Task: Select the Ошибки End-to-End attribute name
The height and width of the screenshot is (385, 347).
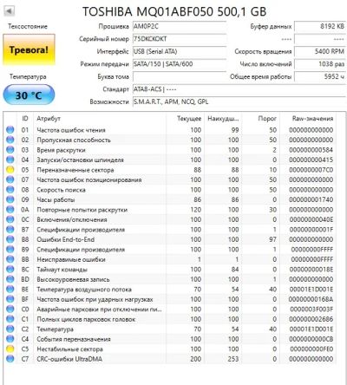Action: tap(65, 239)
